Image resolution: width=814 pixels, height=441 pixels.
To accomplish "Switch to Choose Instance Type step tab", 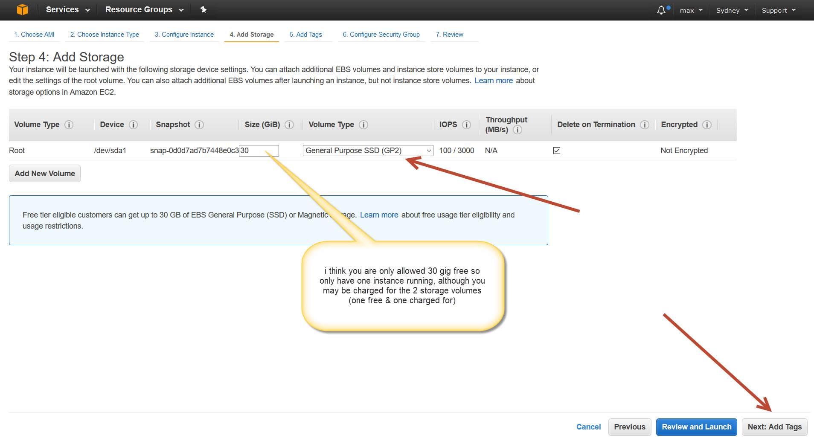I will tap(105, 35).
